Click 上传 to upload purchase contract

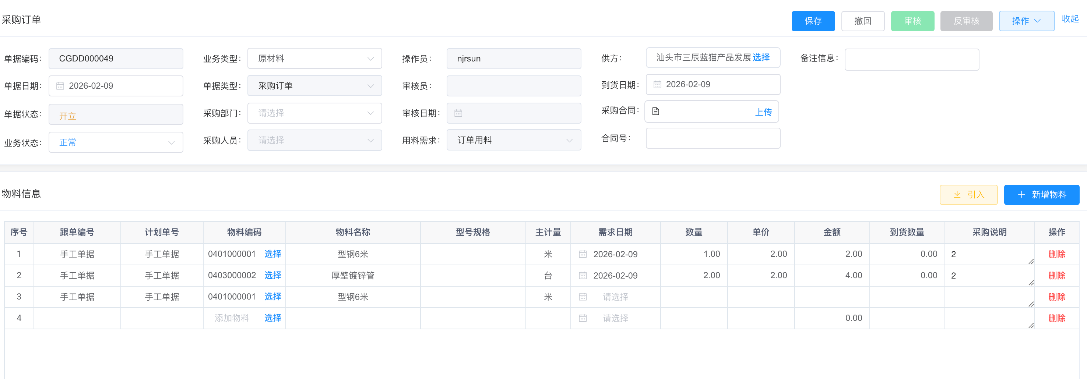point(763,112)
